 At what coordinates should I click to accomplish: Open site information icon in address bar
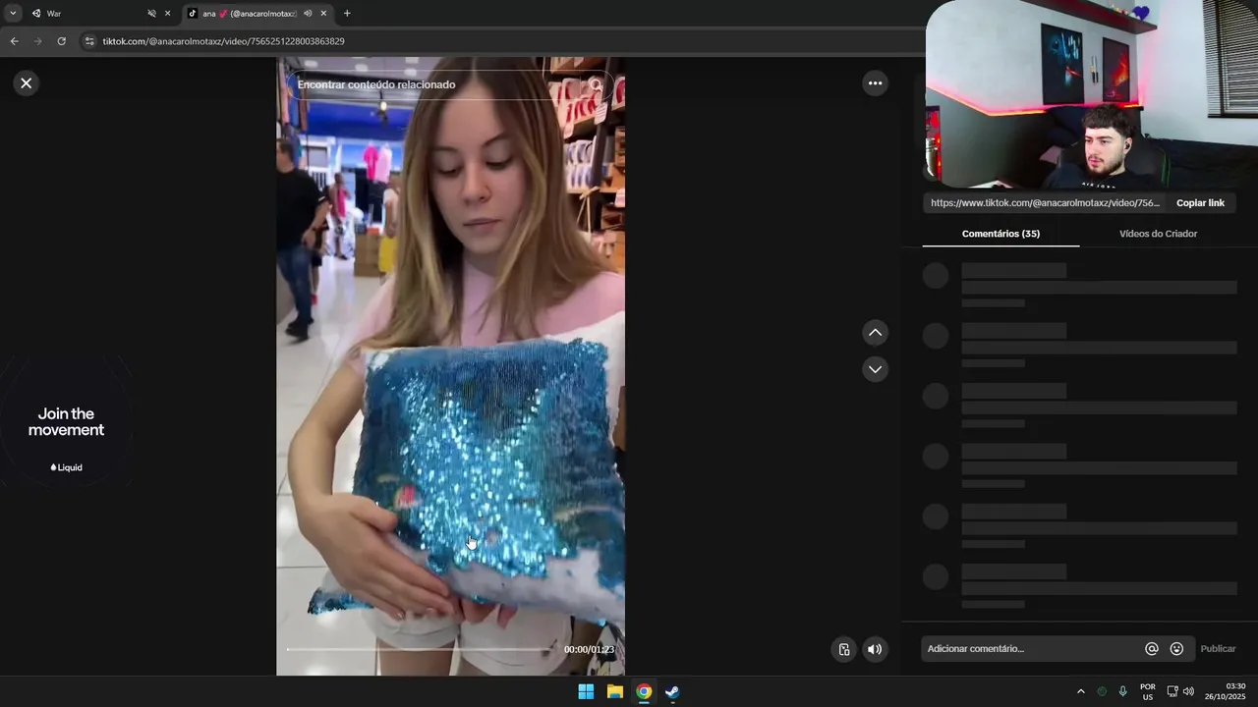coord(89,41)
